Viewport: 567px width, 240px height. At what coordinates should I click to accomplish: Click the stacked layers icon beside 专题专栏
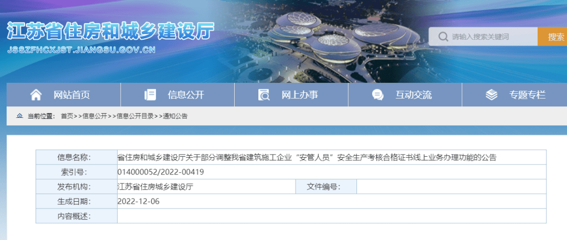(491, 95)
